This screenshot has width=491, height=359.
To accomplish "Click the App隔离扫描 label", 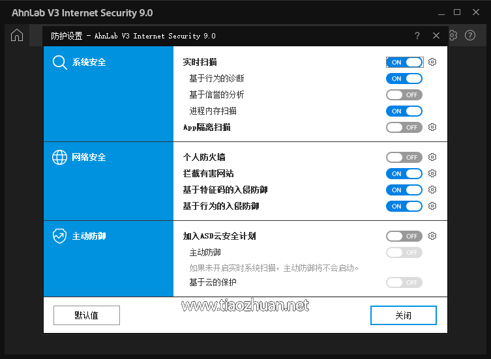I will [x=207, y=128].
